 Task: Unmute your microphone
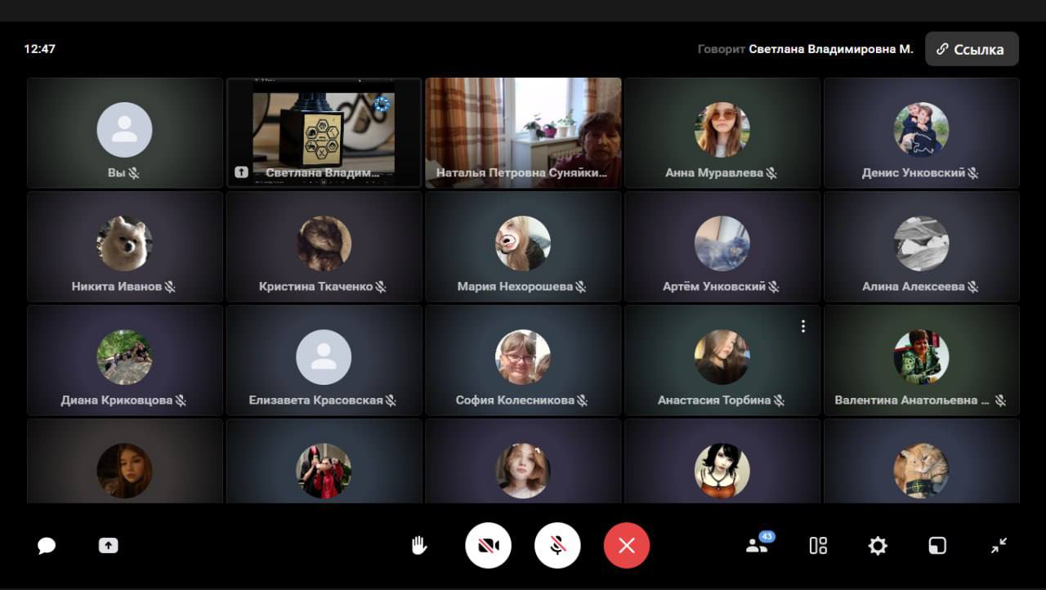(x=558, y=545)
